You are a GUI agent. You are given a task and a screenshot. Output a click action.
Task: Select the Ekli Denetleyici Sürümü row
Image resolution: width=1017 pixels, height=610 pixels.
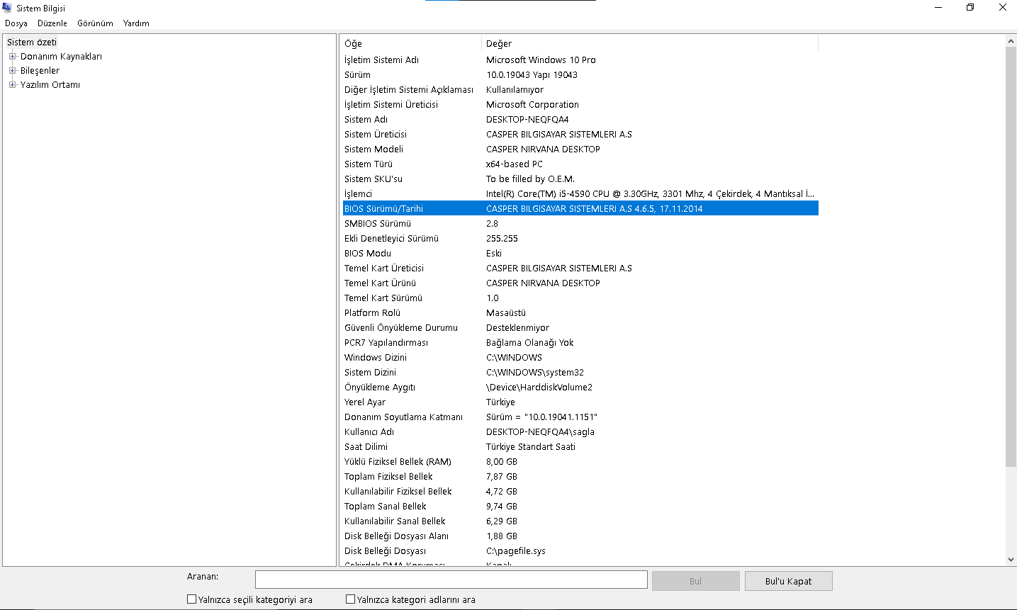(x=580, y=239)
